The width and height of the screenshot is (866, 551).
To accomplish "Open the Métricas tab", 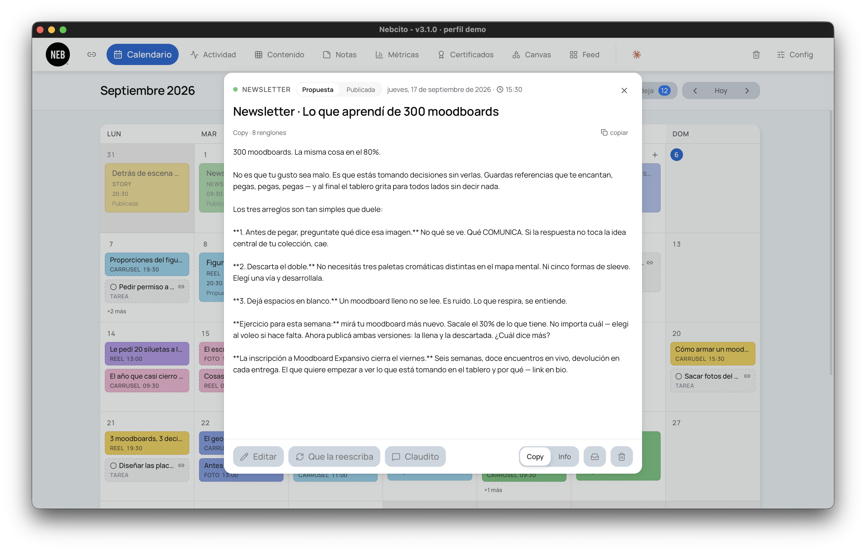I will tap(397, 55).
